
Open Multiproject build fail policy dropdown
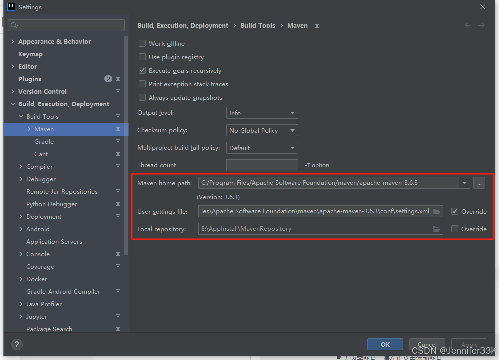click(x=262, y=148)
